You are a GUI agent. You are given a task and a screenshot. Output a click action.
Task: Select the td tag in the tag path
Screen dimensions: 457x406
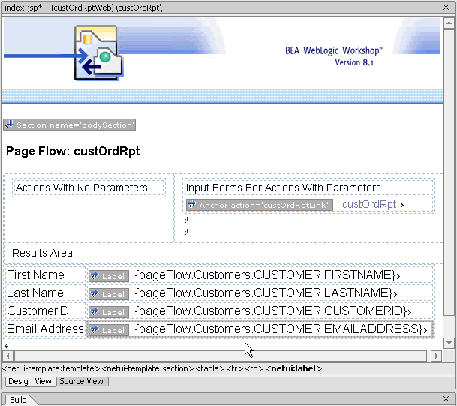click(x=254, y=368)
